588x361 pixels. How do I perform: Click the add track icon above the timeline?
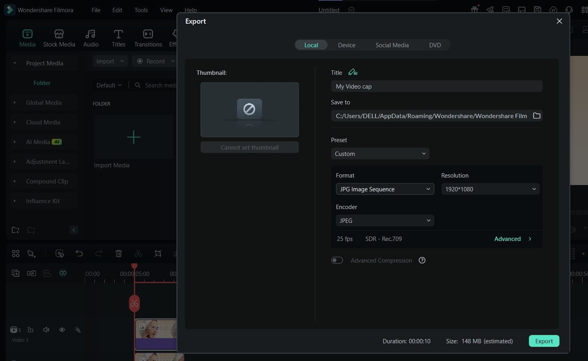[x=16, y=273]
